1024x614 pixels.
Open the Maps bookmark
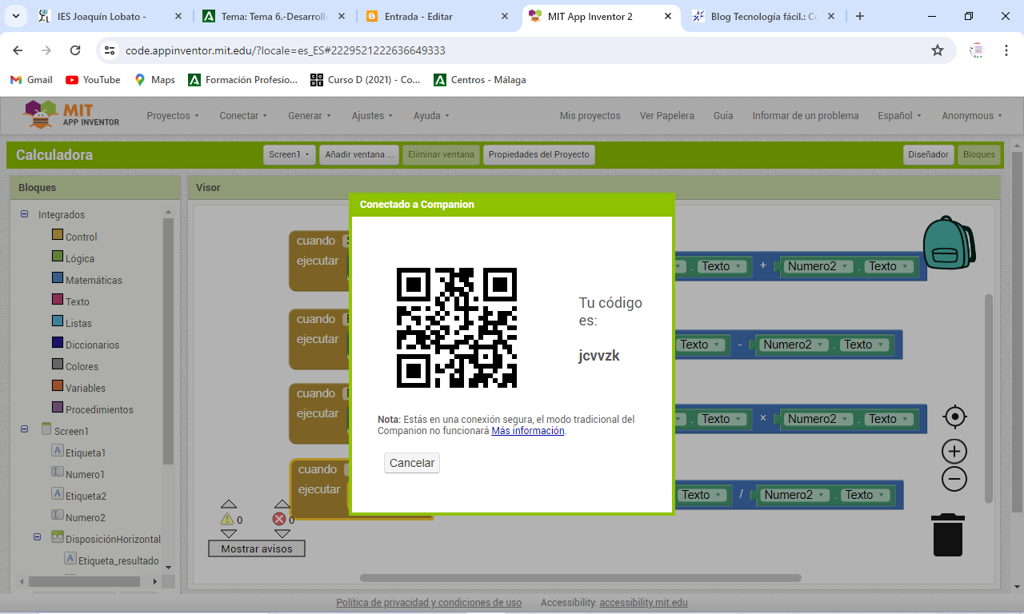[x=154, y=80]
